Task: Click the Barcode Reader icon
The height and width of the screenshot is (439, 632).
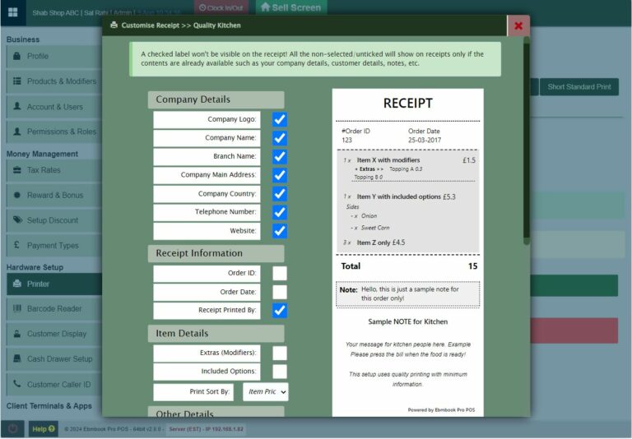Action: (x=17, y=309)
